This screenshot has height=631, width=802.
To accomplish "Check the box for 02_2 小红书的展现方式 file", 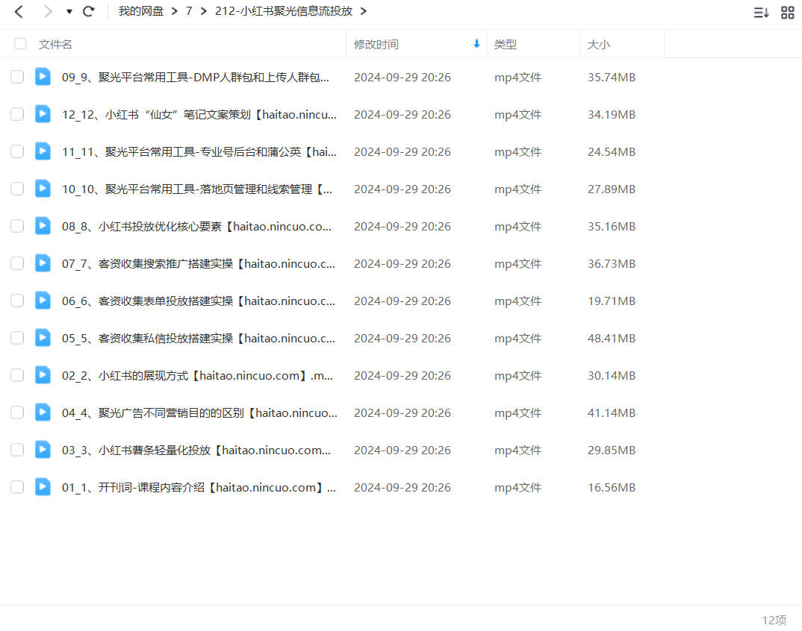I will (17, 375).
